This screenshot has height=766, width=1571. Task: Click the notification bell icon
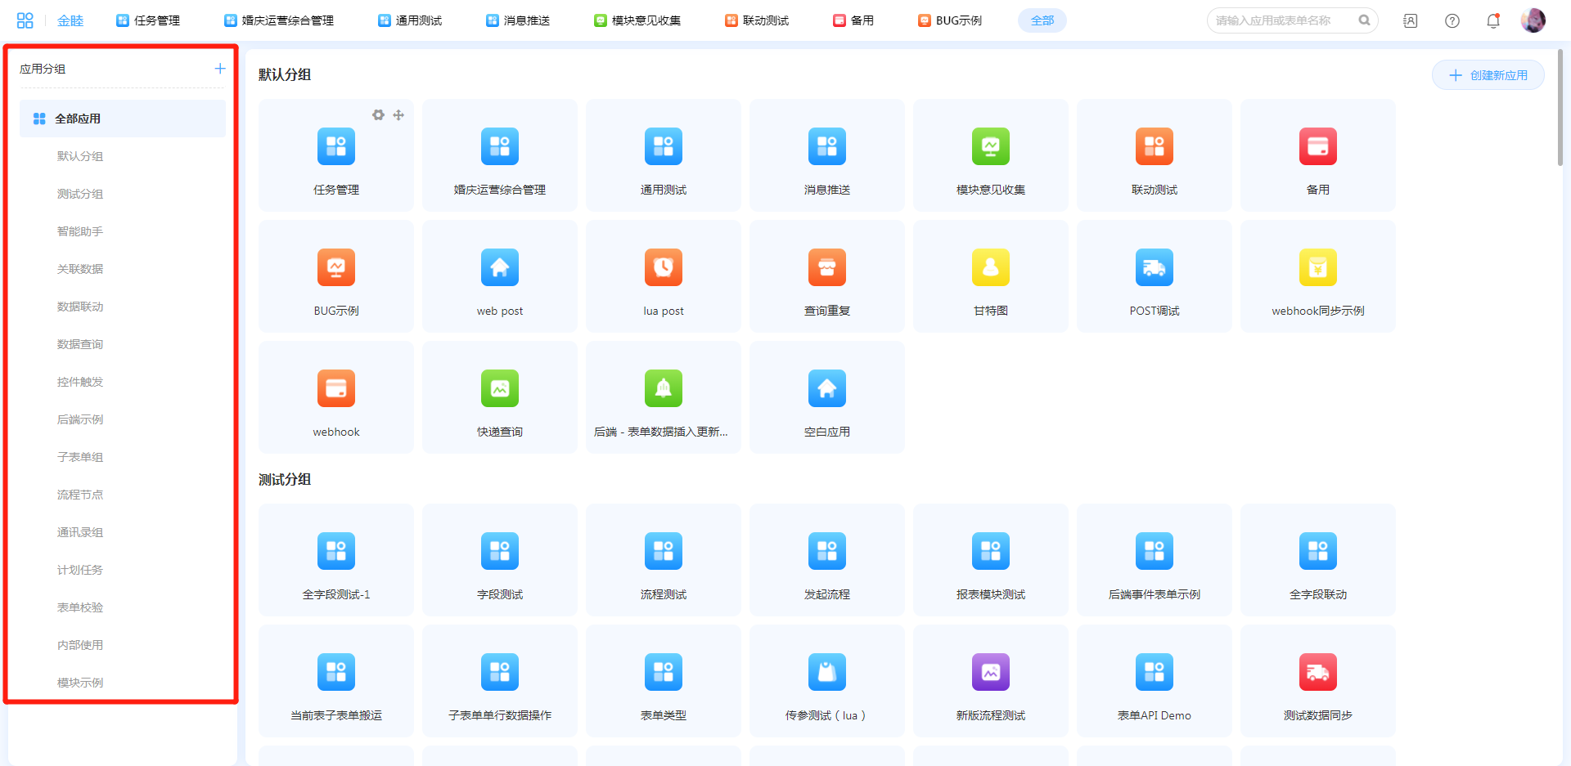pyautogui.click(x=1492, y=20)
